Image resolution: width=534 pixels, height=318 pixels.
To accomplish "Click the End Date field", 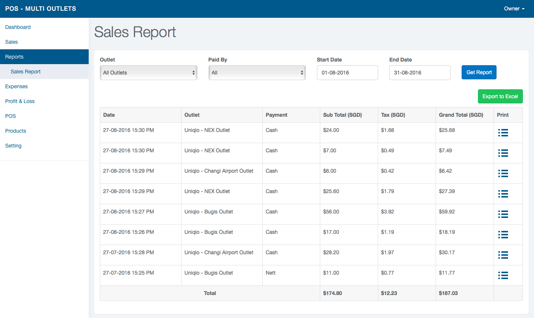I will (x=420, y=73).
